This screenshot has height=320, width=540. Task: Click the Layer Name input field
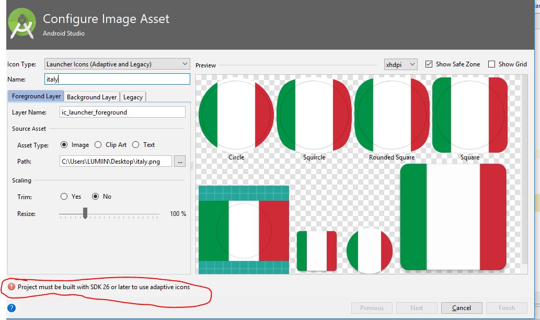point(122,112)
